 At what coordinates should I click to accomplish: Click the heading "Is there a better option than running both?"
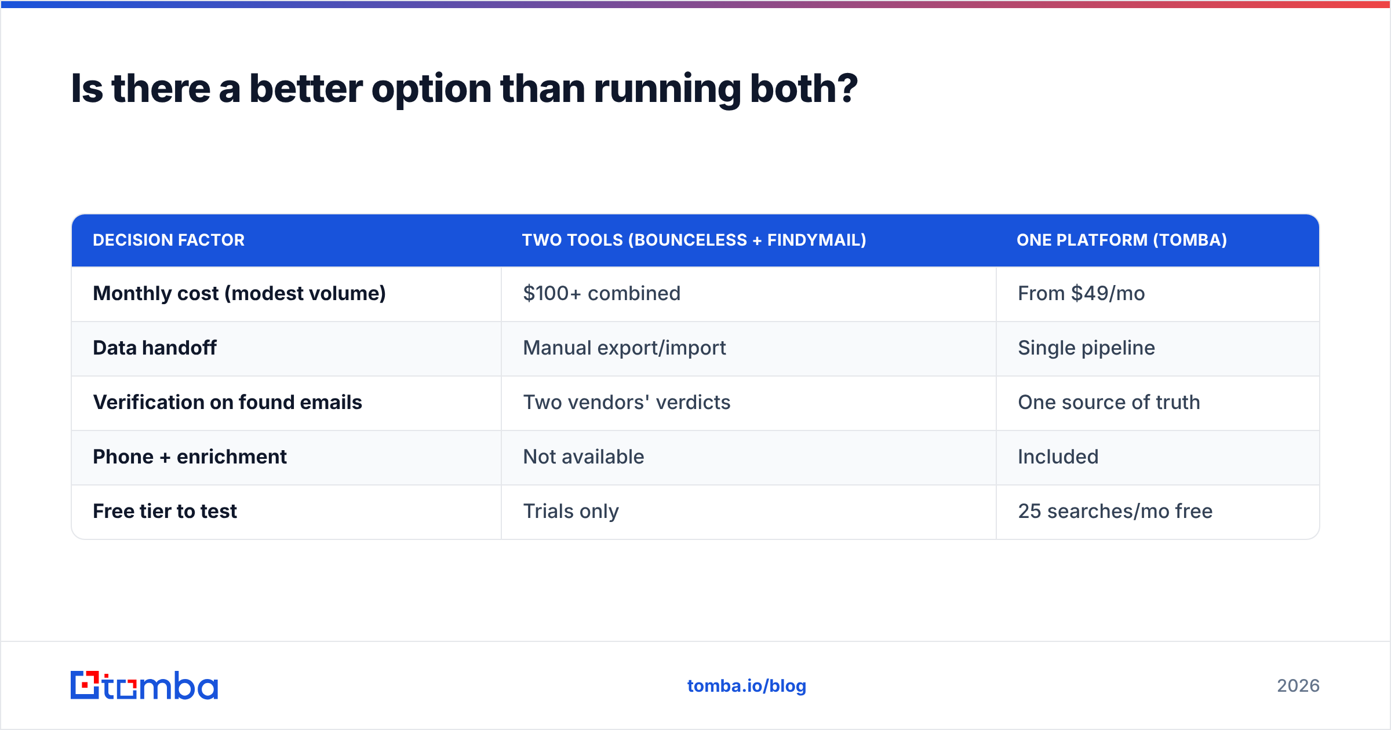tap(464, 89)
